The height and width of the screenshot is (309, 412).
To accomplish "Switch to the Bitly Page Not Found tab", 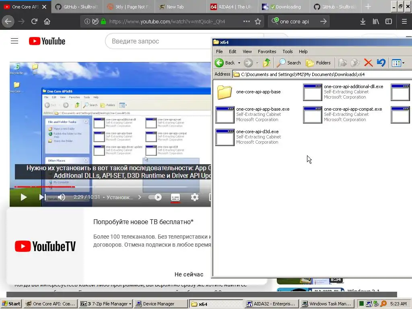I will [129, 7].
